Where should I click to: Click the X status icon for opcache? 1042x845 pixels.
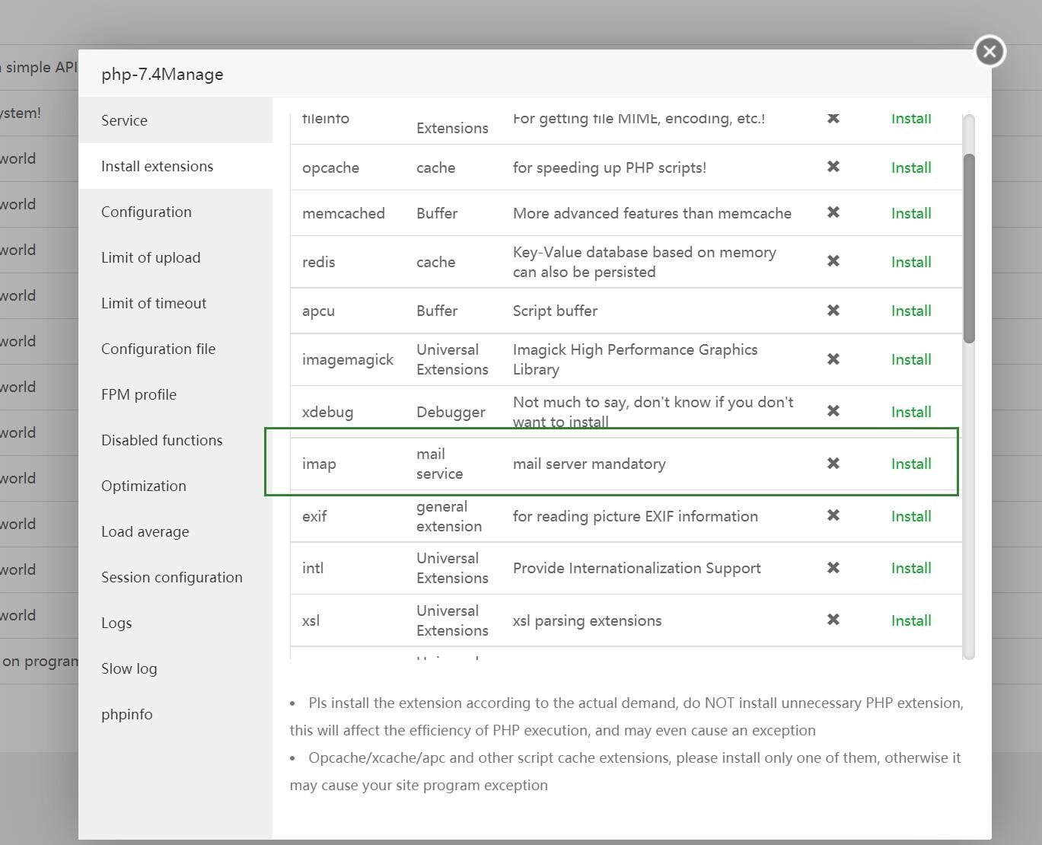833,167
